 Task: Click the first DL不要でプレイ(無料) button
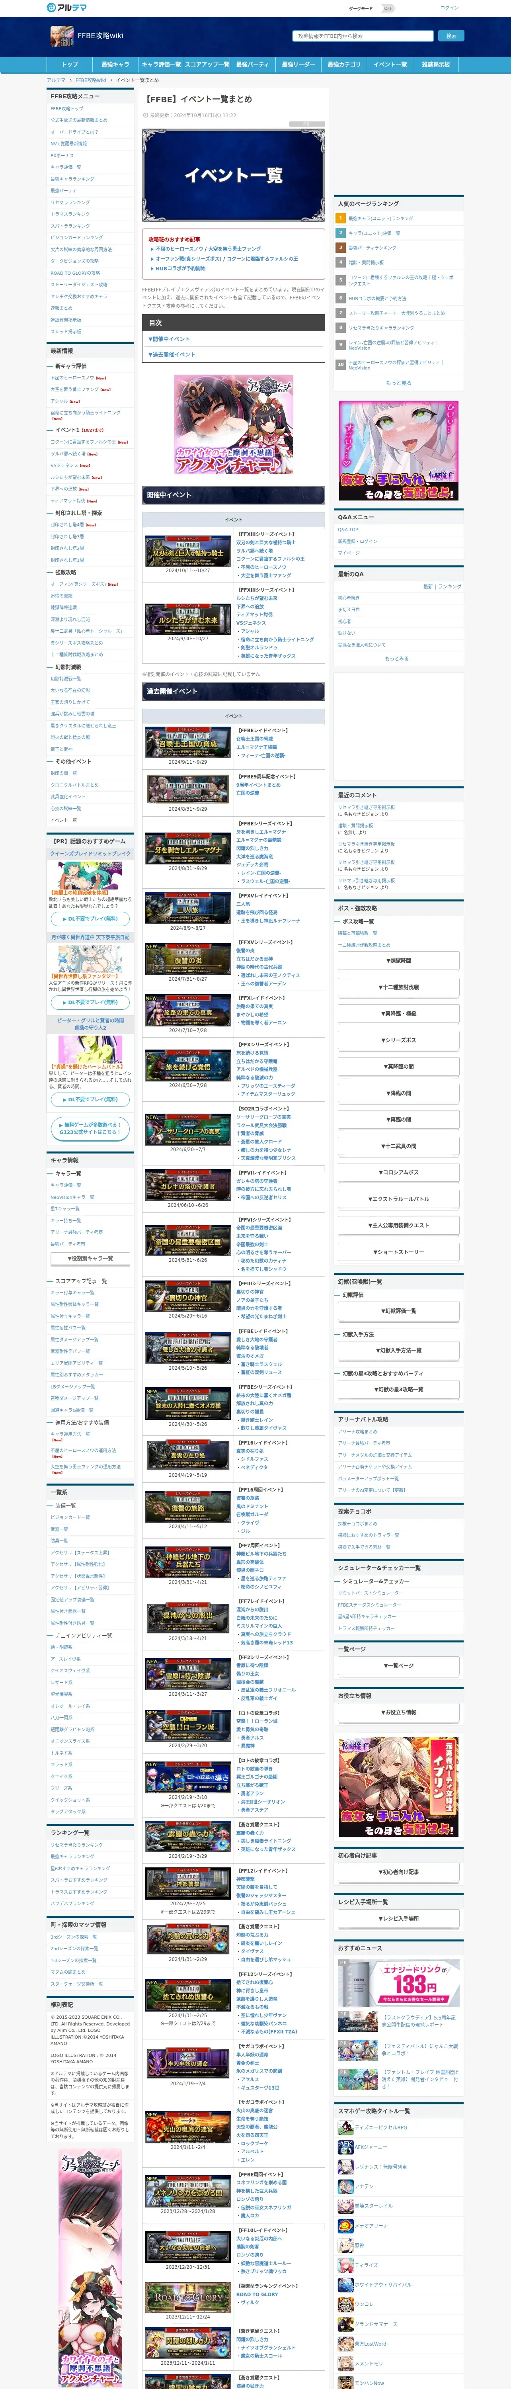(90, 918)
